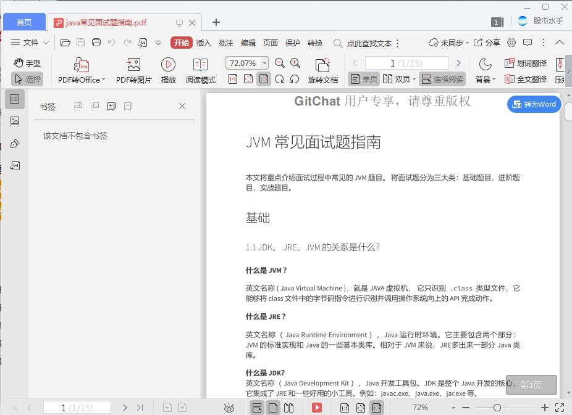Viewport: 572px width, 415px height.
Task: Start slideshow playback
Action: coord(168,71)
